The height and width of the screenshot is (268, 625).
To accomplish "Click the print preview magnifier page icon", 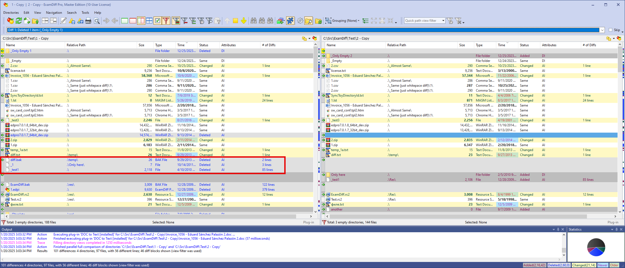I will tap(97, 21).
